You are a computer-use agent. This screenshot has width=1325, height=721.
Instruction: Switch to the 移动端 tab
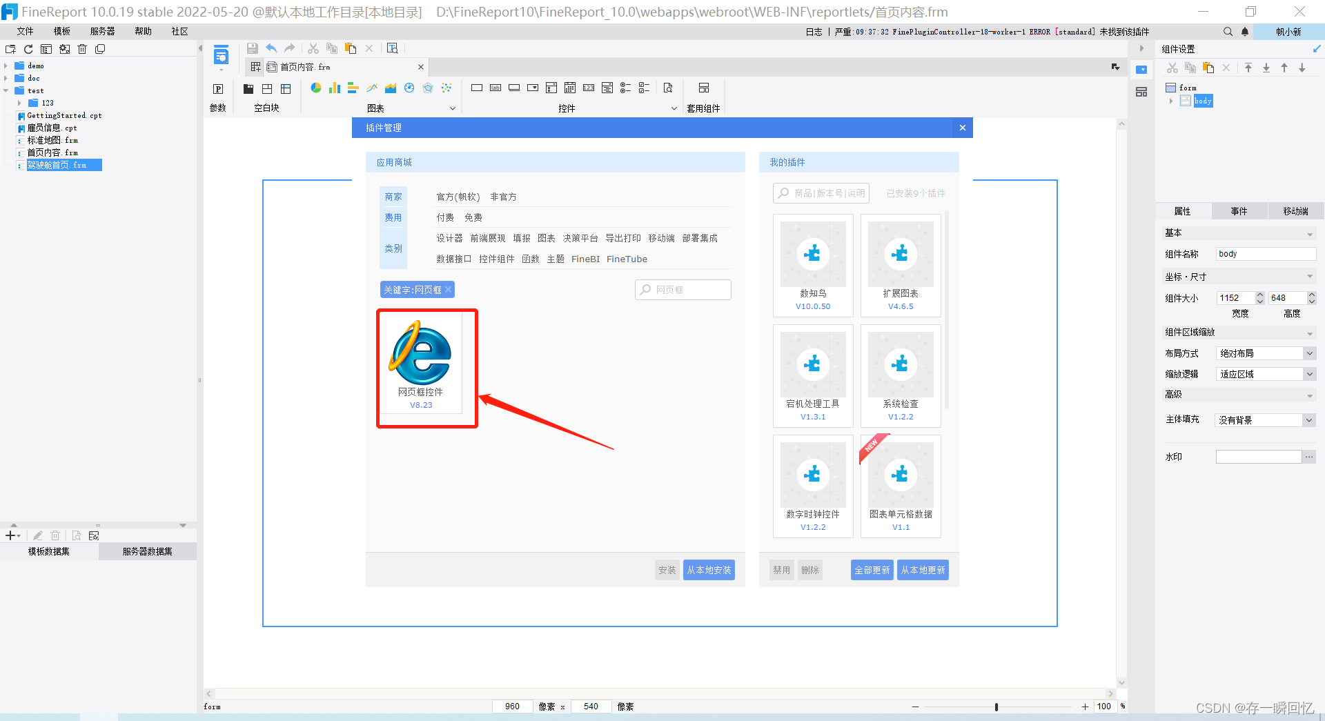coord(1295,211)
